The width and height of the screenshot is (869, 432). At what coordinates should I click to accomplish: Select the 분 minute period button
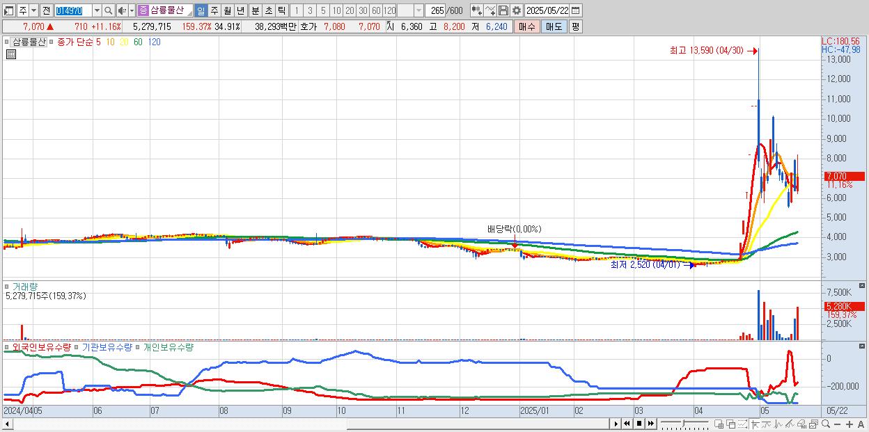click(255, 10)
